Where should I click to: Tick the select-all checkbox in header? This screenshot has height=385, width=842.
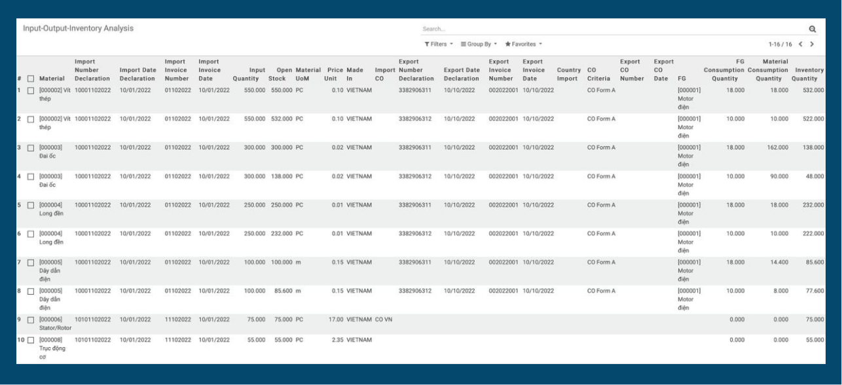[x=31, y=79]
